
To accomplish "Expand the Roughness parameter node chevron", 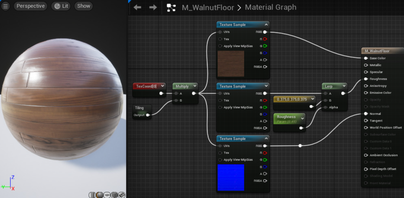I will pyautogui.click(x=303, y=118).
